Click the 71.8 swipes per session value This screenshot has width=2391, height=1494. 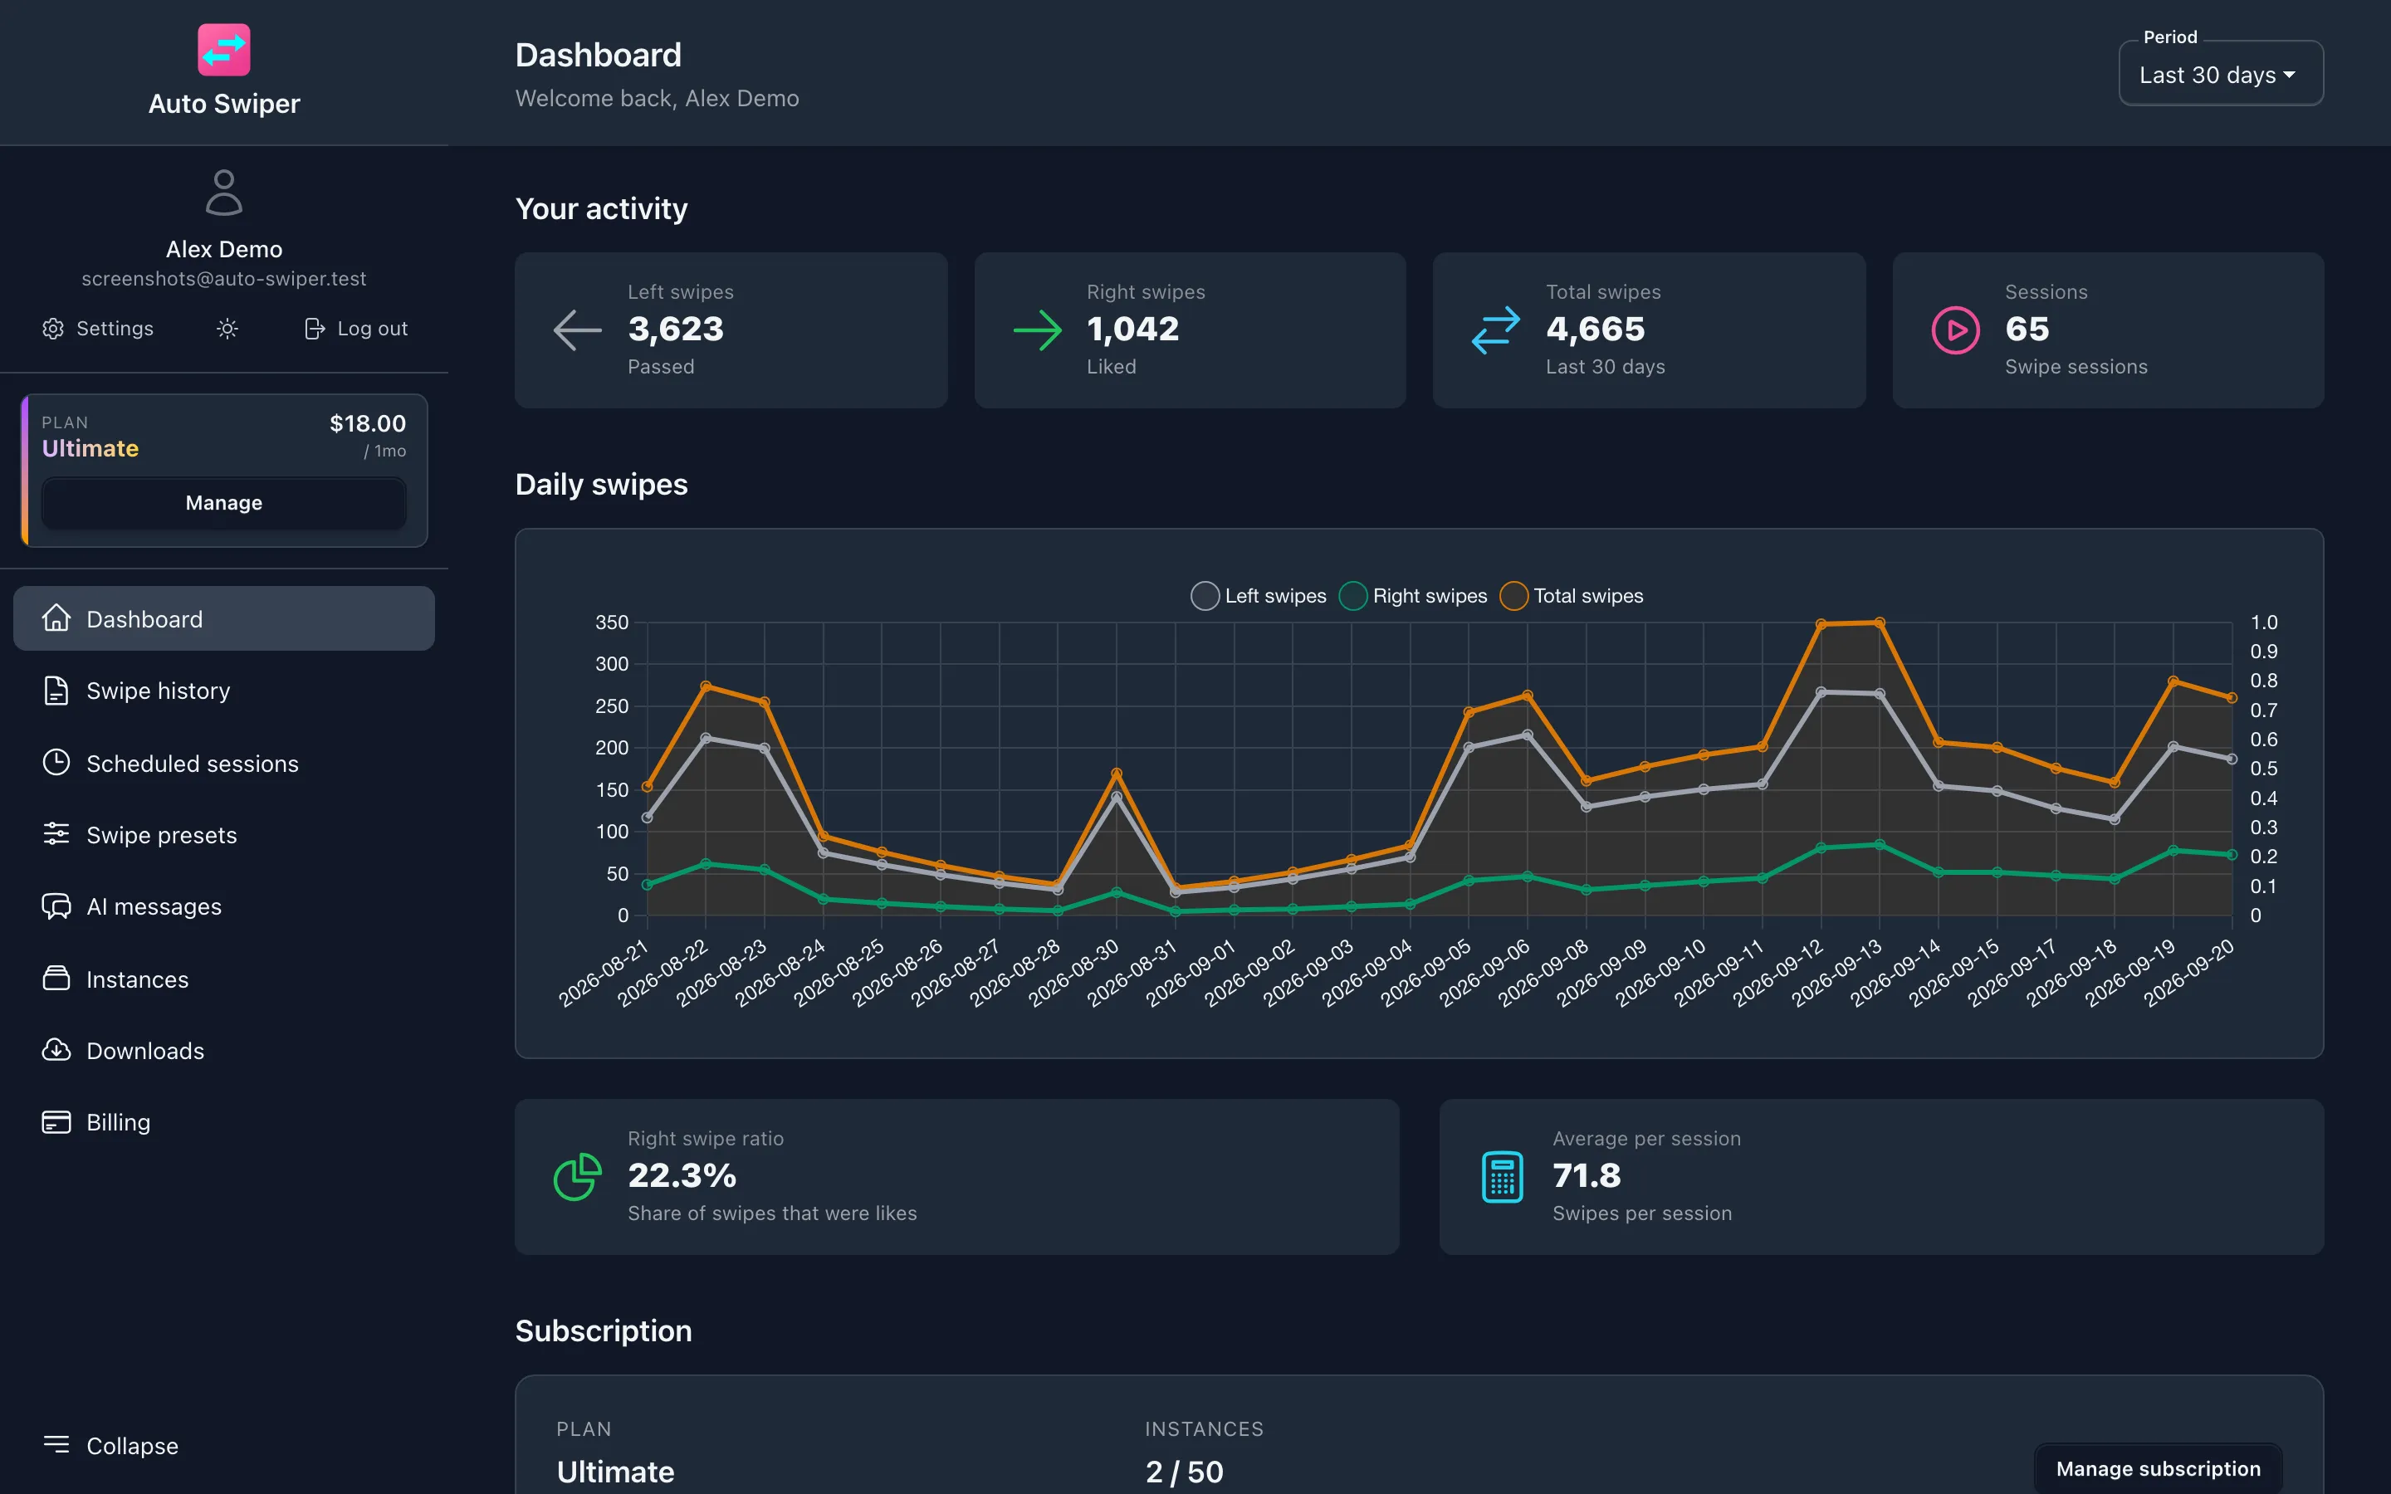click(1587, 1176)
